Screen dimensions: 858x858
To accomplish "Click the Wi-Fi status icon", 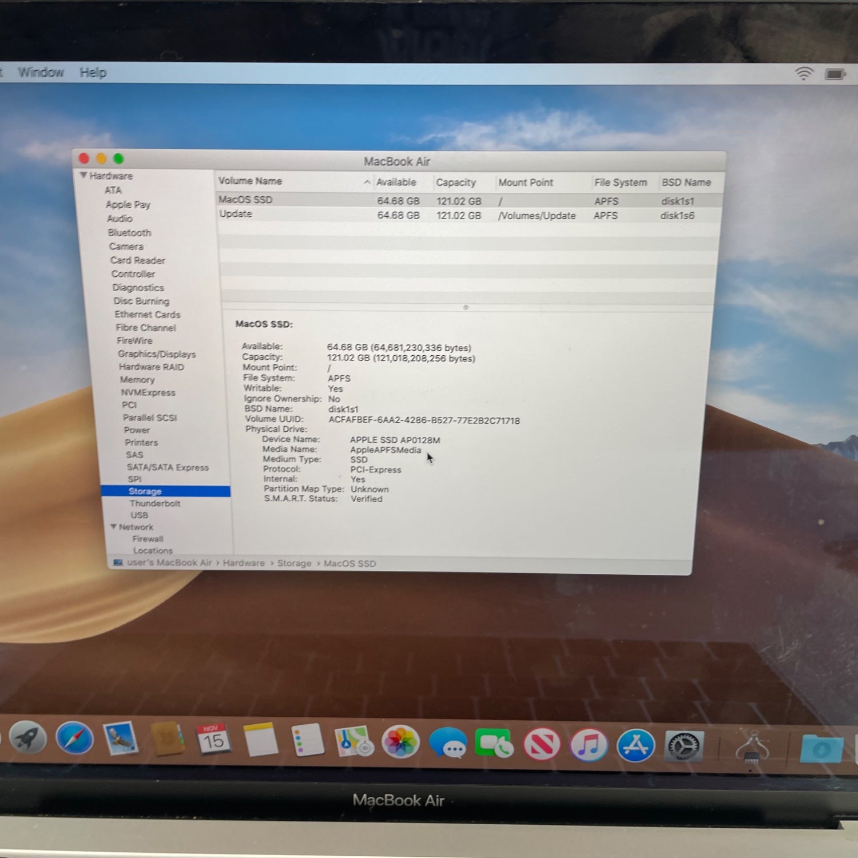I will (x=804, y=73).
